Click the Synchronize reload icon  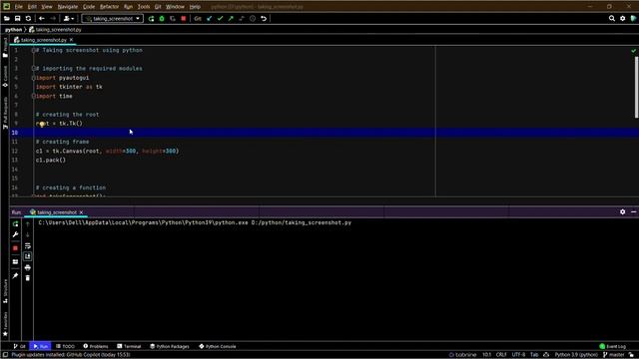tap(28, 18)
